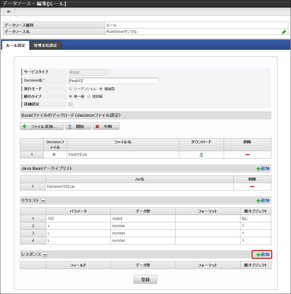The width and height of the screenshot is (291, 294).
Task: Click the 開始 upload button
Action: tap(78, 126)
